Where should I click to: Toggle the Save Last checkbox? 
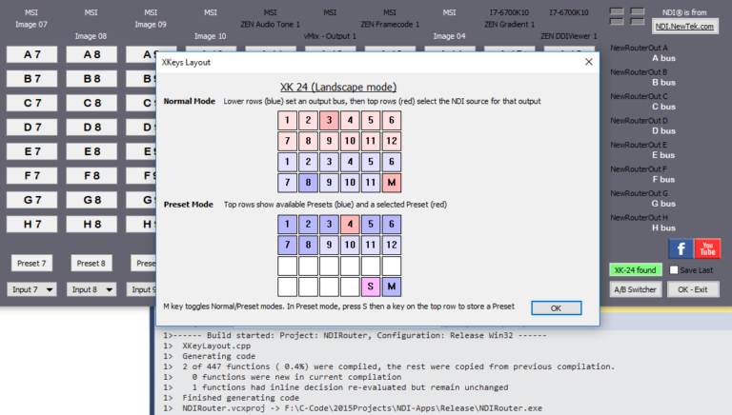pyautogui.click(x=674, y=270)
